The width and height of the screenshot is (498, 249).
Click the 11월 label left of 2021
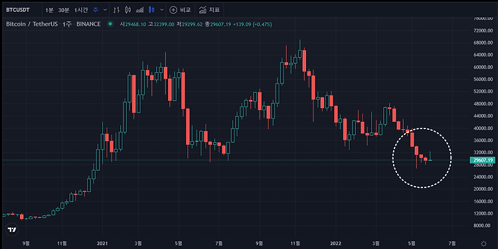point(62,243)
